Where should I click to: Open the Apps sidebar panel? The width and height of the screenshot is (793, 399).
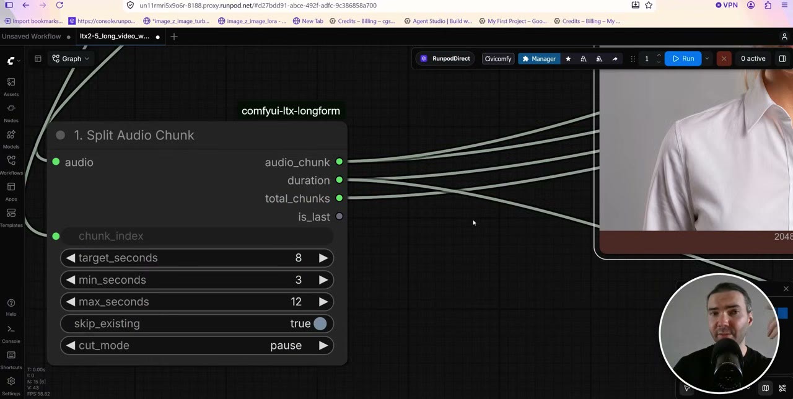11,191
